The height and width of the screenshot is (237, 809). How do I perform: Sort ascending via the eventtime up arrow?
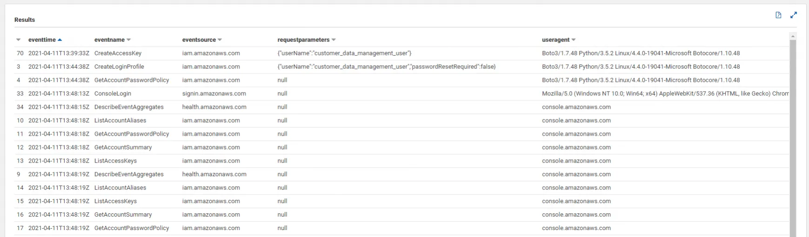(x=60, y=40)
